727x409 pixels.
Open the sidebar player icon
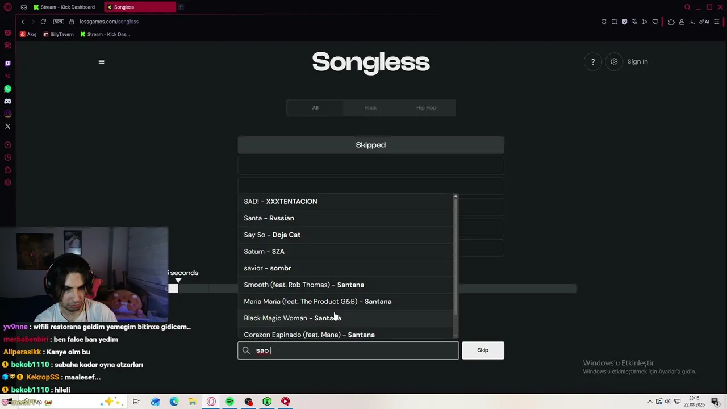click(x=8, y=145)
